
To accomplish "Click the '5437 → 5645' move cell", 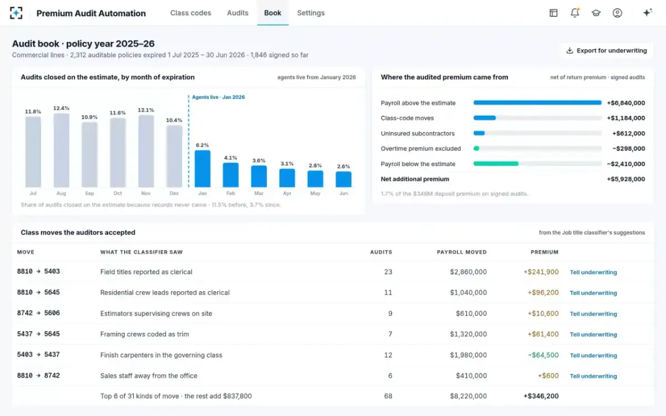I will tap(38, 334).
